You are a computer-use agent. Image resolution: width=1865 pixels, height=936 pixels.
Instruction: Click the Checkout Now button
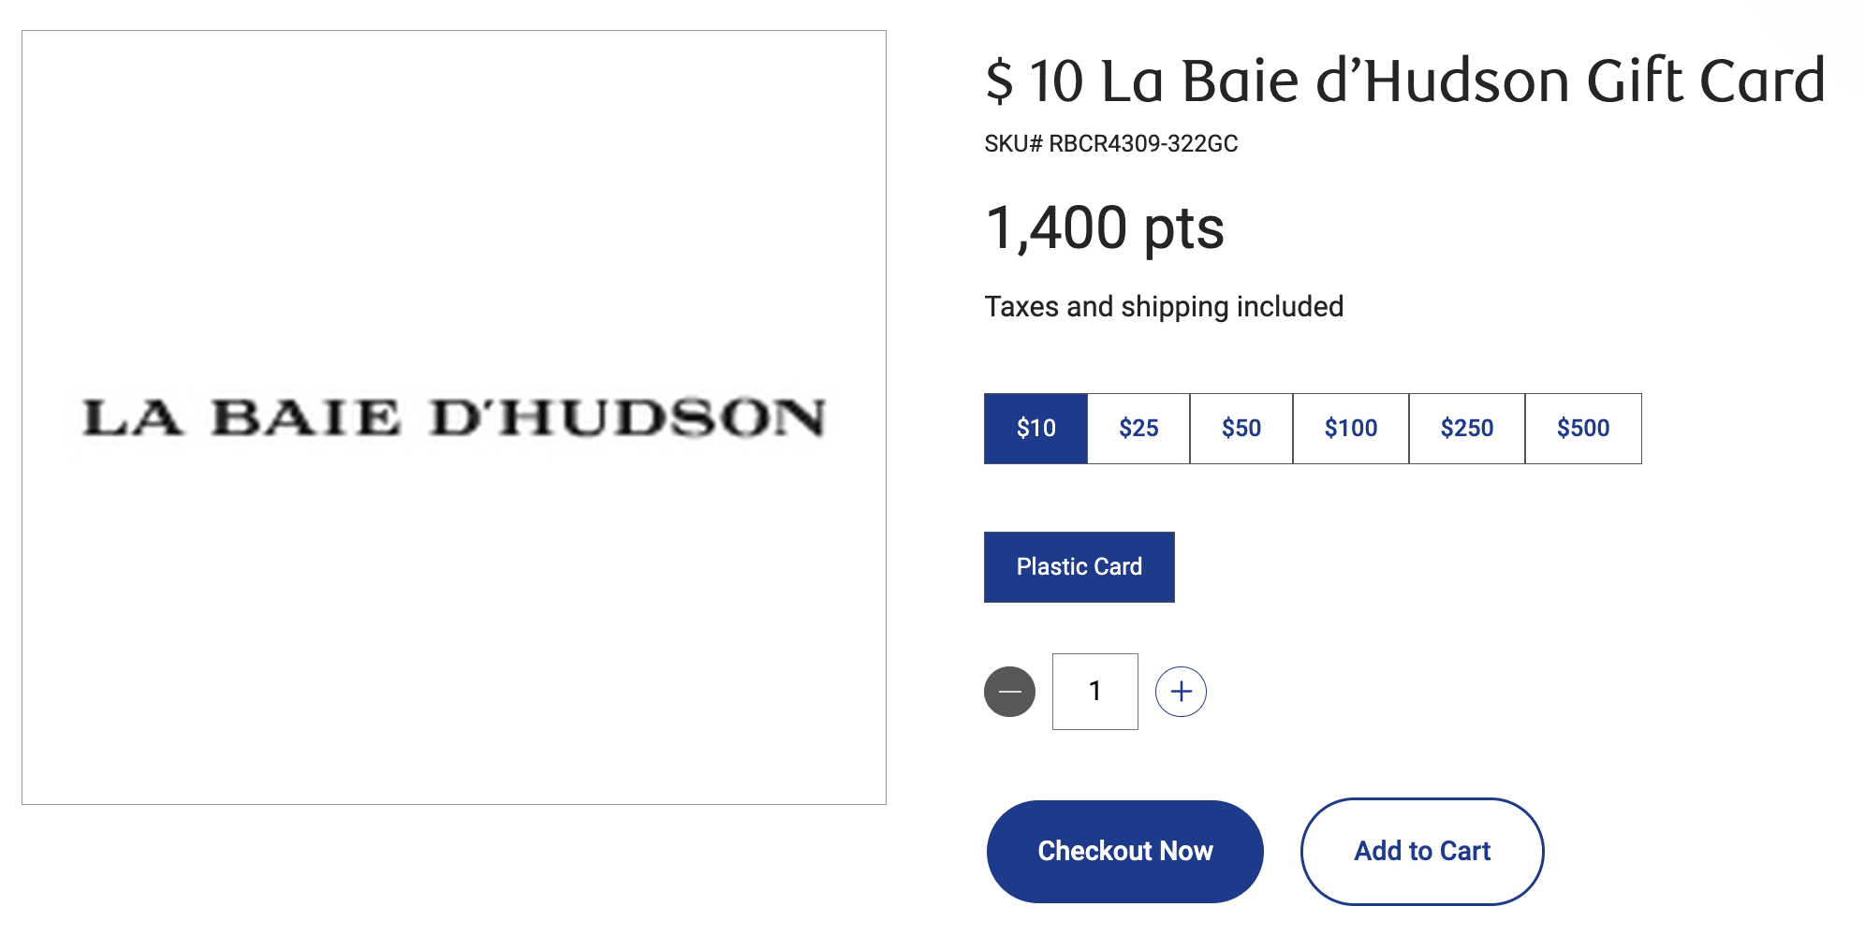pos(1124,851)
